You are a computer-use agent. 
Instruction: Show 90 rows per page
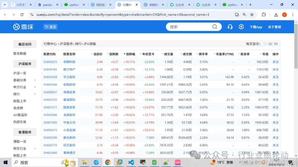coord(276,44)
